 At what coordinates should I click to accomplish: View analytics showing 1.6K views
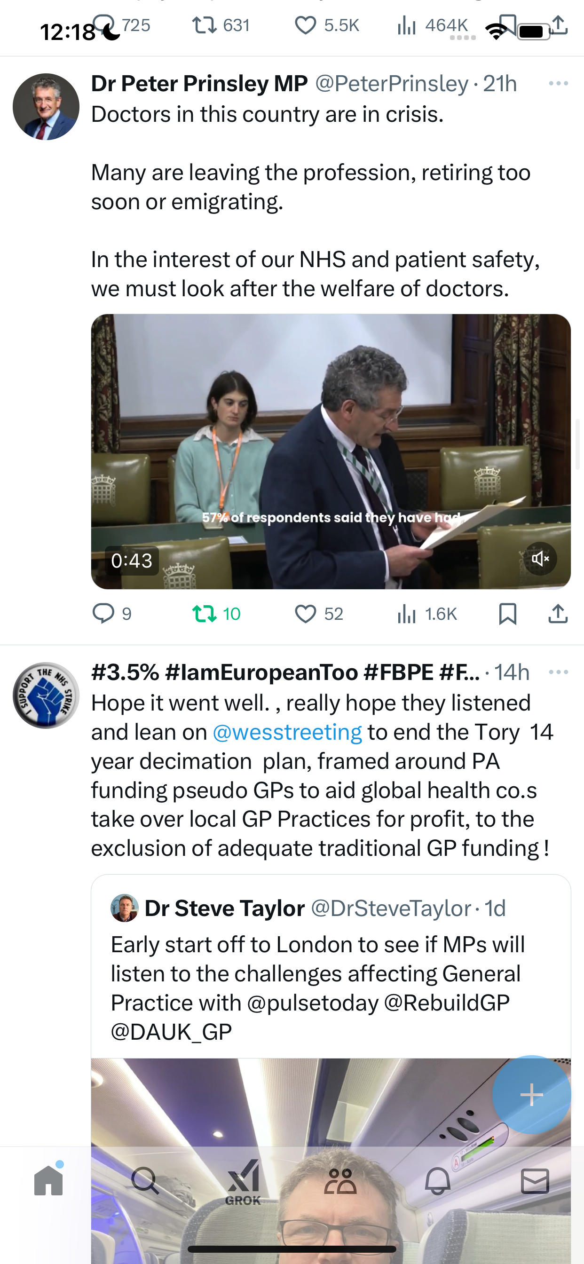coord(427,613)
